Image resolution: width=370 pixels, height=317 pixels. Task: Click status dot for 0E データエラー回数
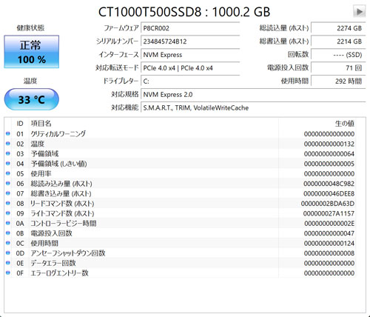click(8, 263)
